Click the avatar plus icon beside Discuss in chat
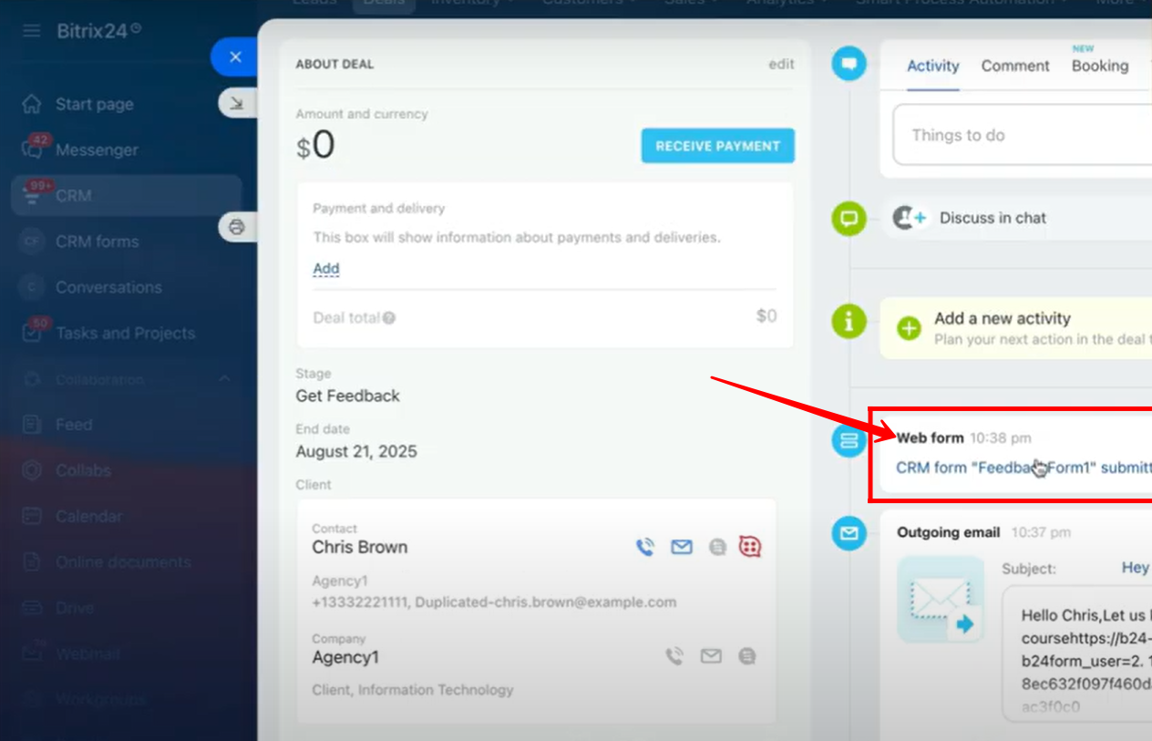The width and height of the screenshot is (1152, 741). point(910,218)
